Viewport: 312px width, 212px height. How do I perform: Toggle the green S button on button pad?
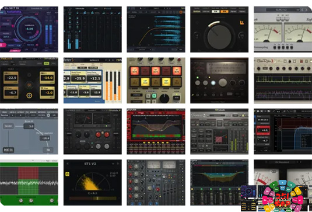pos(154,96)
